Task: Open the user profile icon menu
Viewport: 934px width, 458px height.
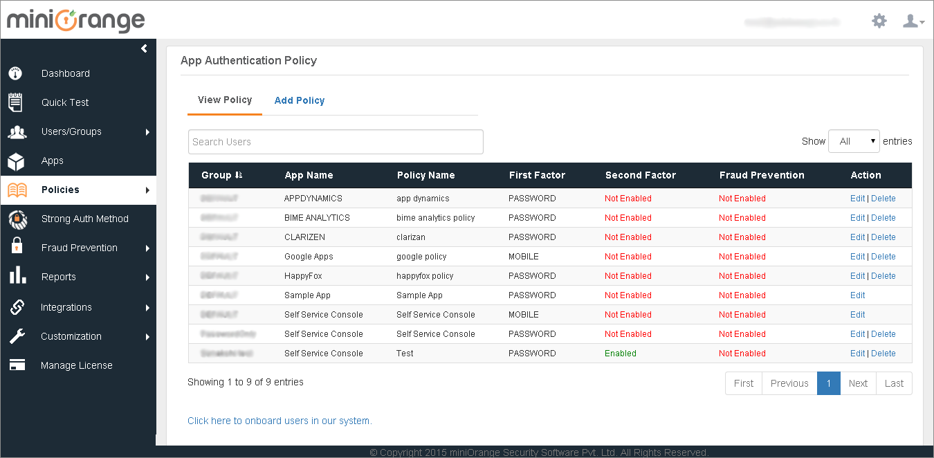Action: pyautogui.click(x=913, y=21)
